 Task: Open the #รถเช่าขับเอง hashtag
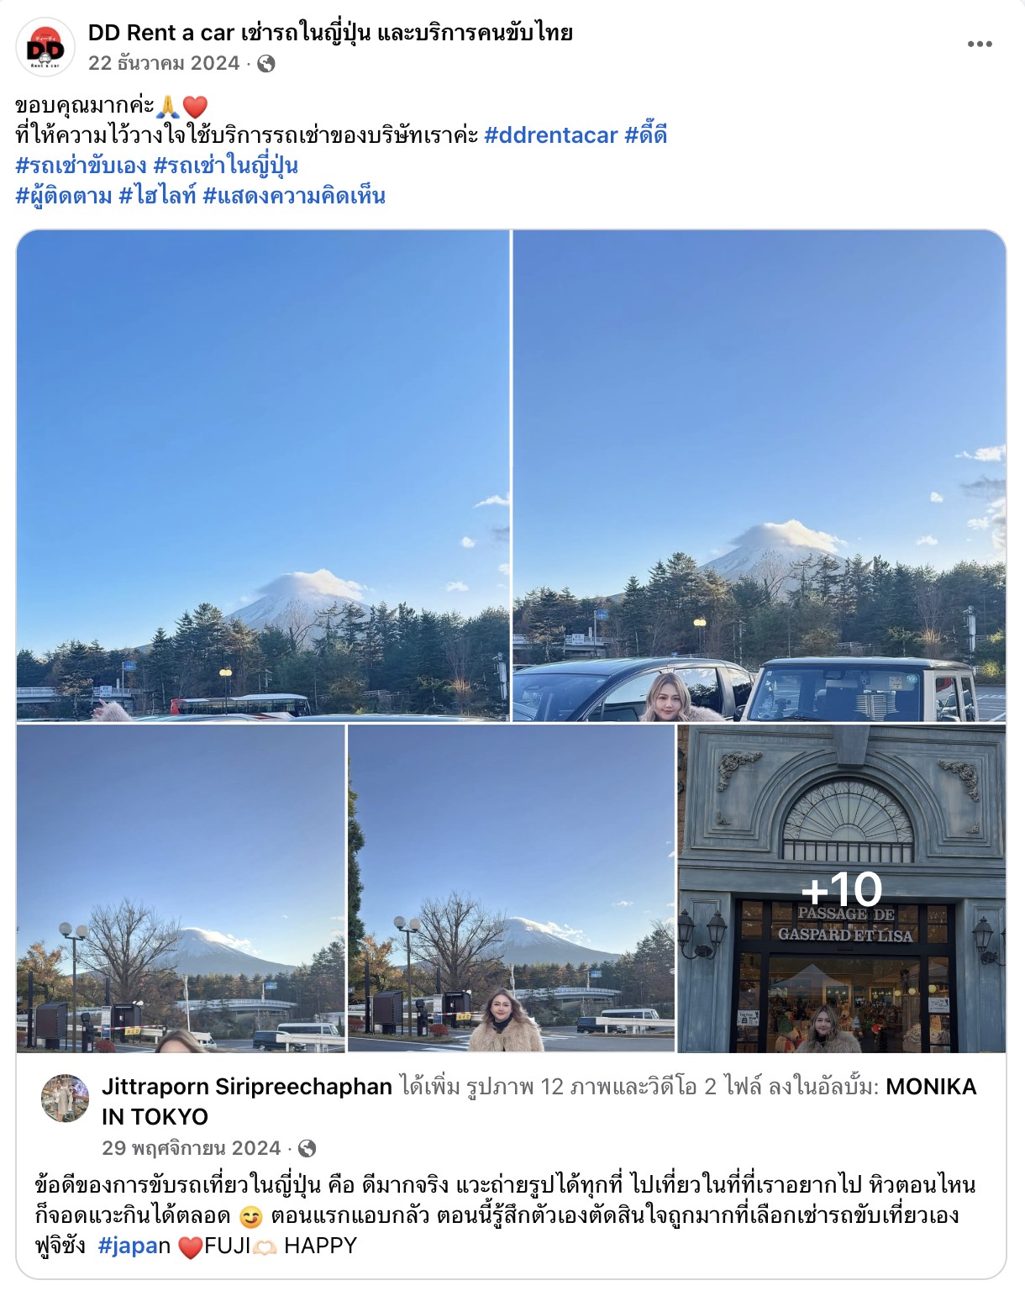tap(81, 166)
